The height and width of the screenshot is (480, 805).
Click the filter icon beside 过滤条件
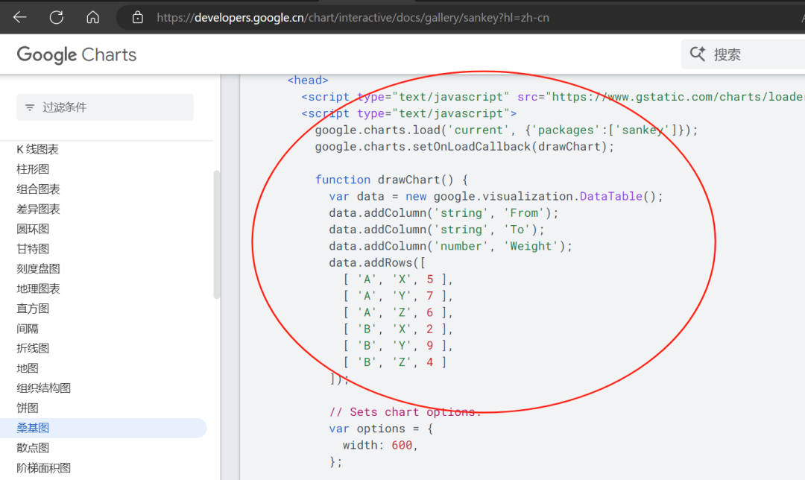[x=30, y=107]
